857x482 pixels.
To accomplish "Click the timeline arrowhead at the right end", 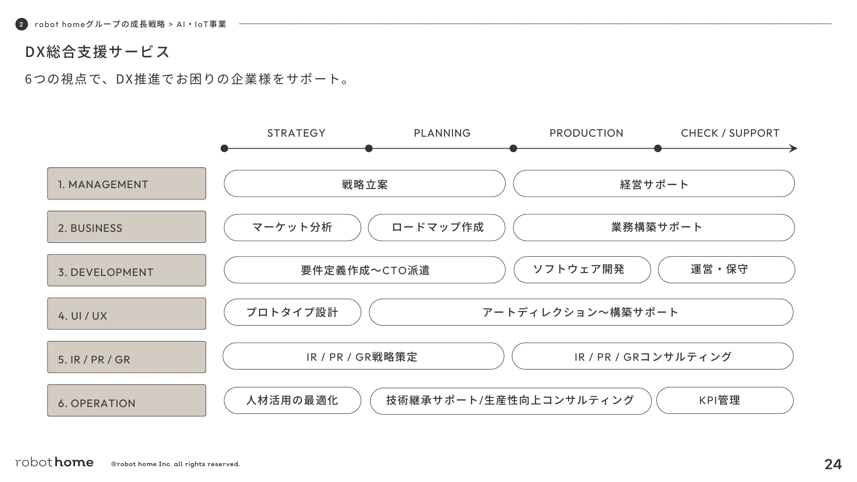I will coord(793,149).
